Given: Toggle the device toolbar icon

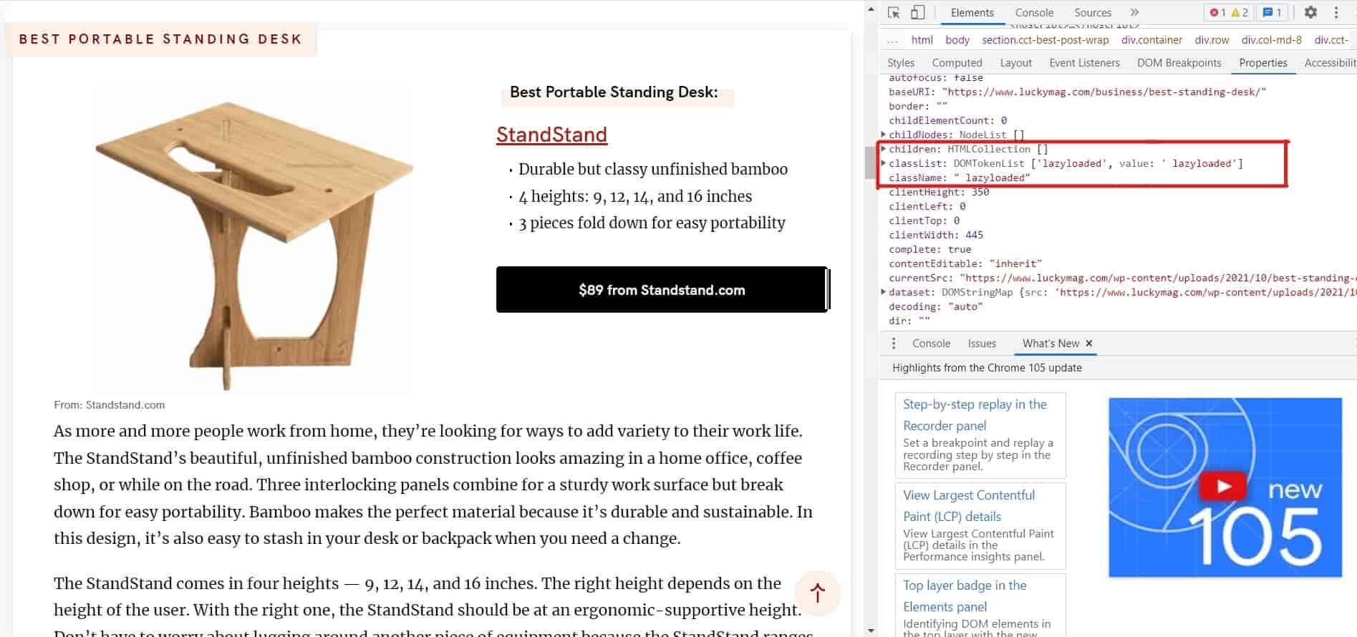Looking at the screenshot, I should [917, 13].
